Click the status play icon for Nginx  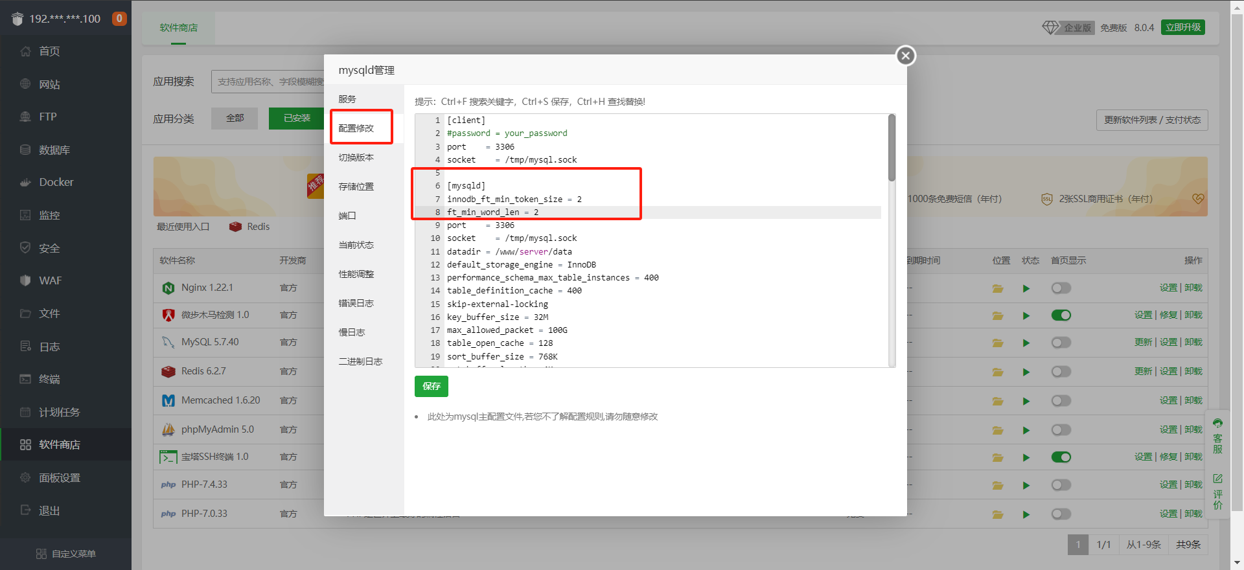coord(1026,288)
